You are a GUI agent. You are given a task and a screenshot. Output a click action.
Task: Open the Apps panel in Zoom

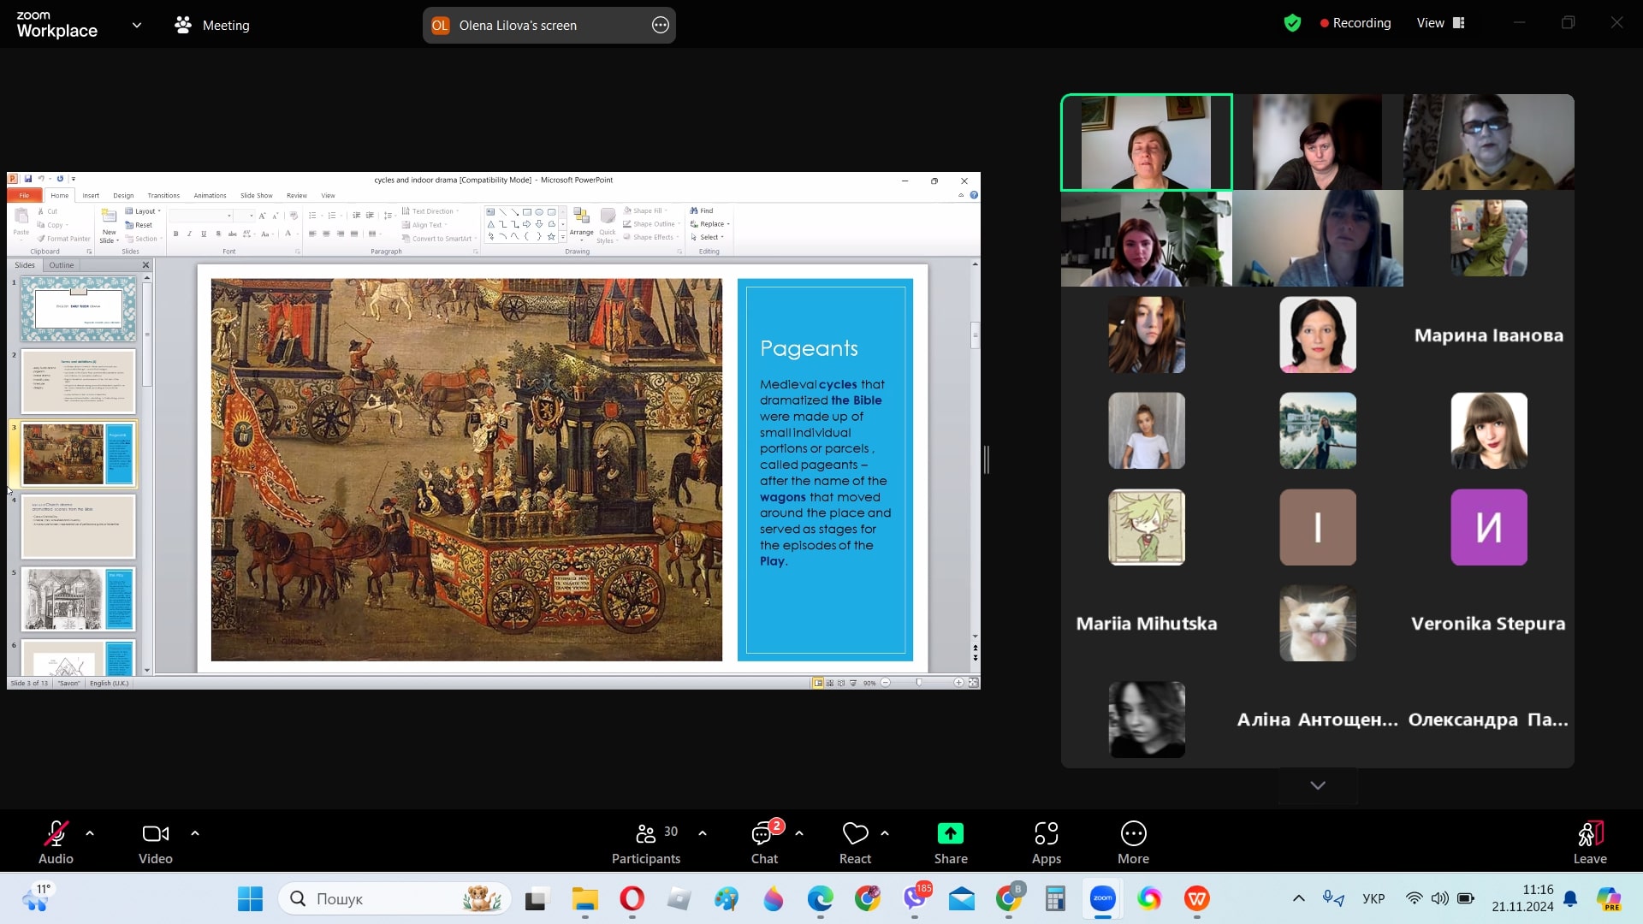1046,844
